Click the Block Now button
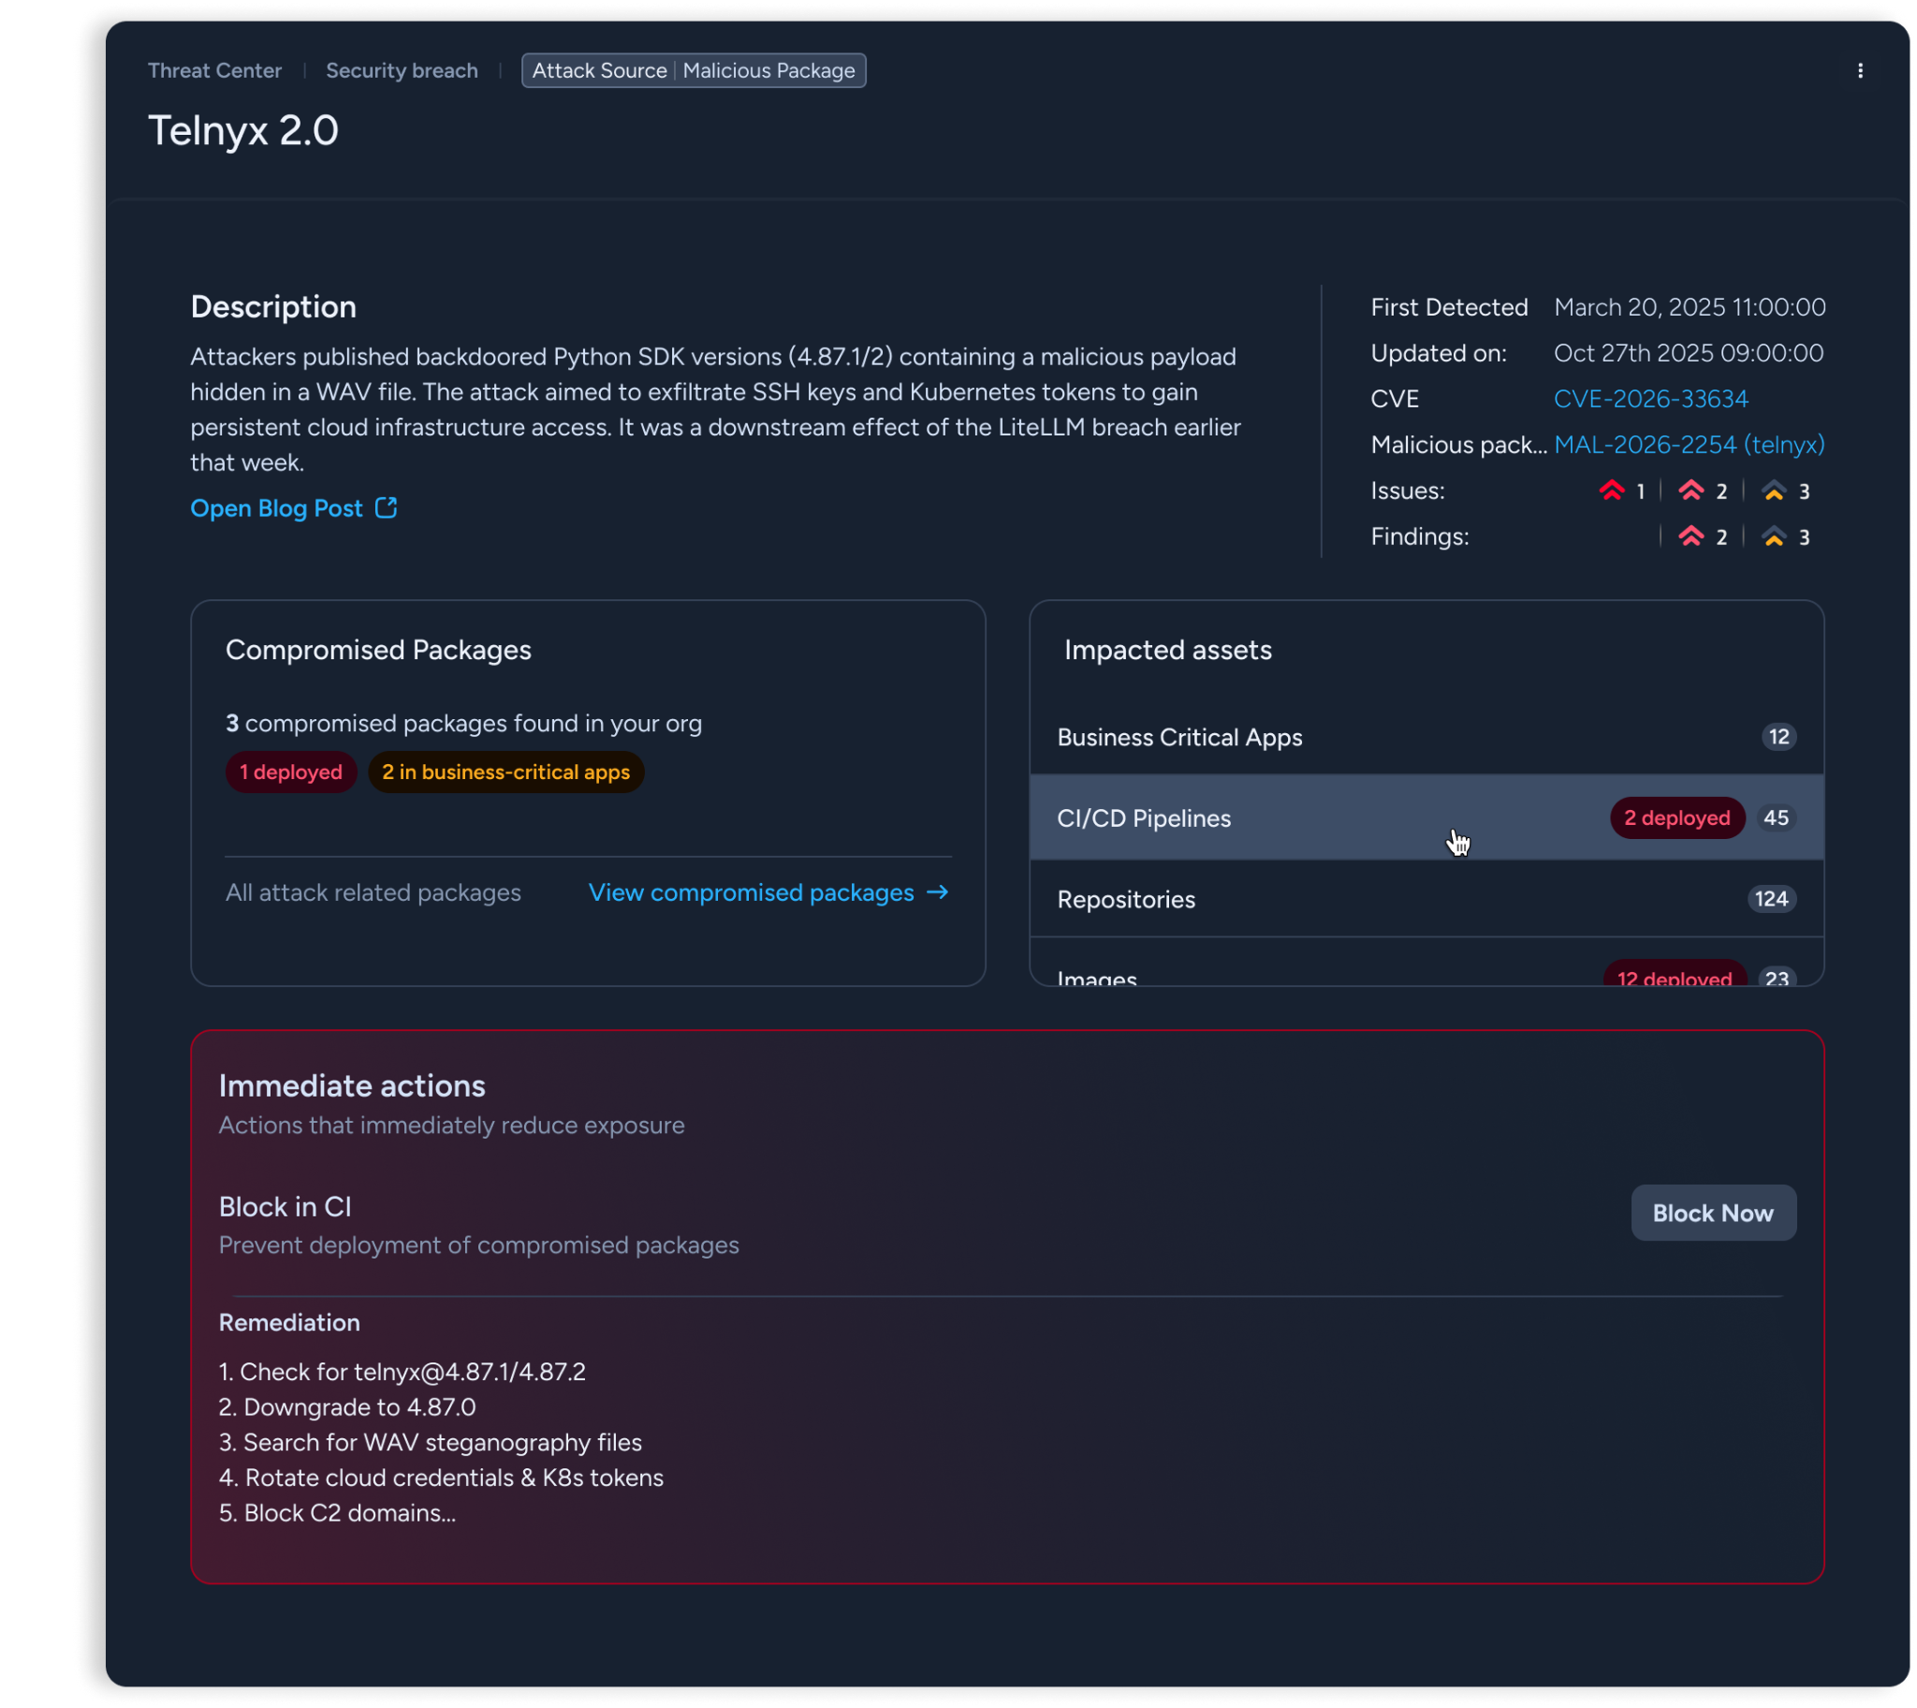 click(x=1714, y=1213)
